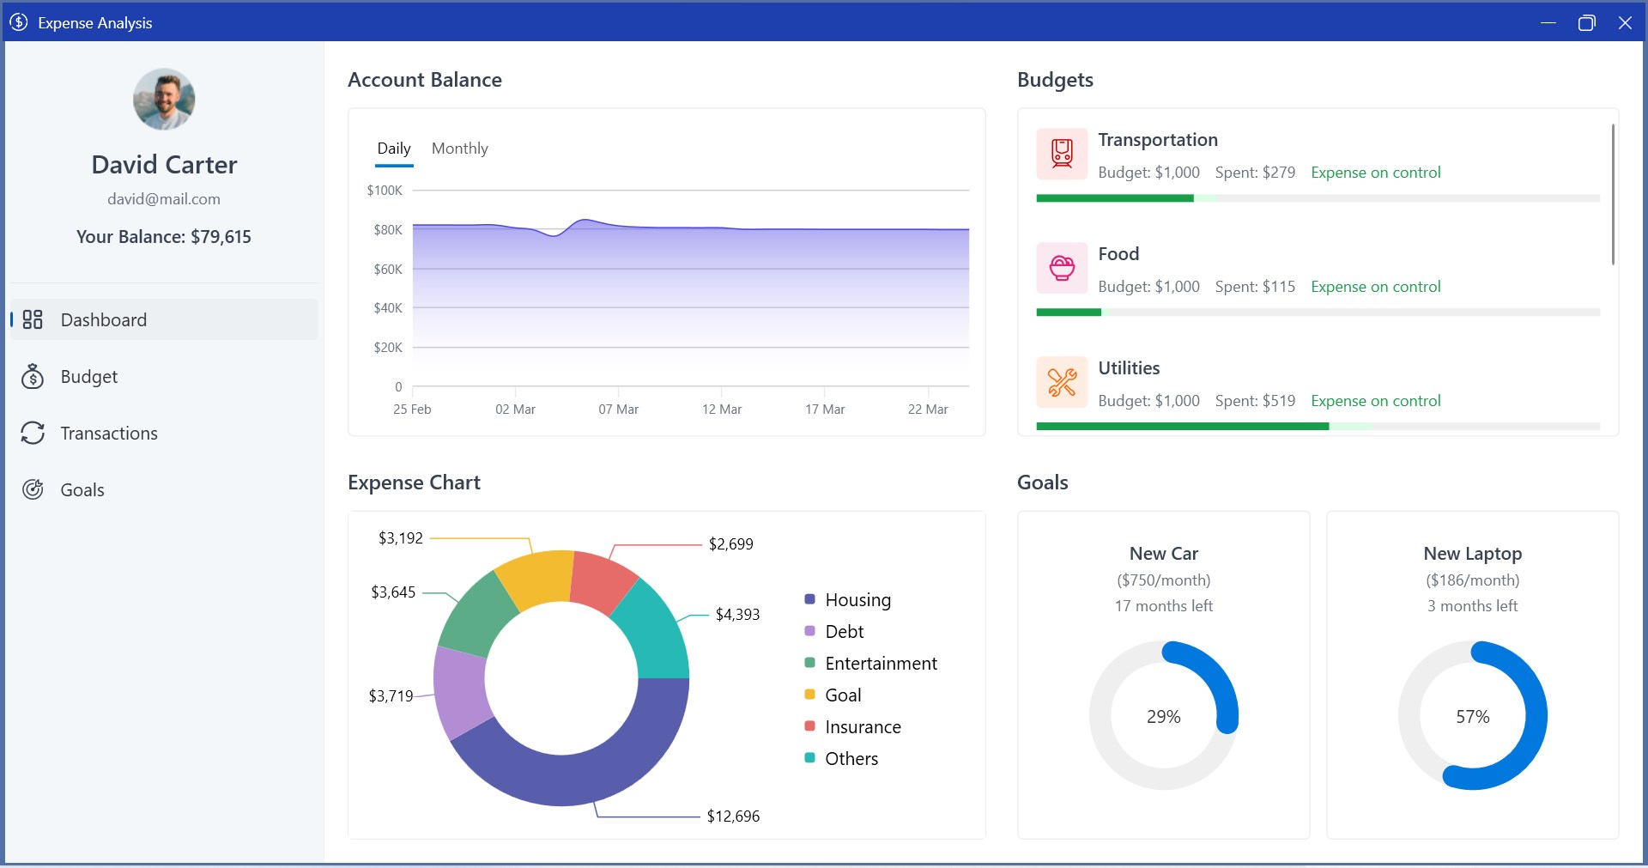Click the window maximize/restore button
Image resolution: width=1648 pixels, height=868 pixels.
pos(1586,22)
